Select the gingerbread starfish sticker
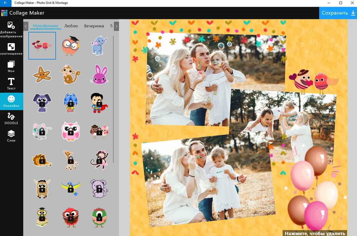 coord(42,74)
